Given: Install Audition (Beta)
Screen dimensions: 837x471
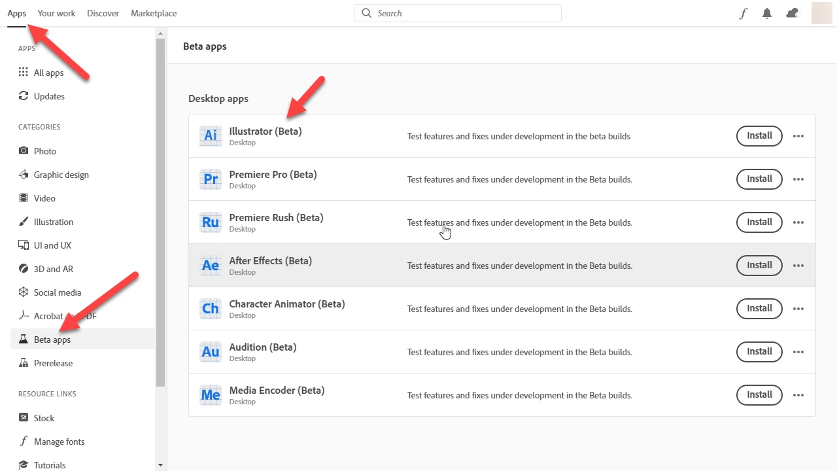Looking at the screenshot, I should click(760, 352).
